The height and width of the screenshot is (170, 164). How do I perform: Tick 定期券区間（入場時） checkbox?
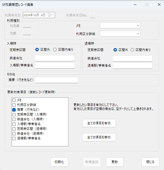(14, 114)
